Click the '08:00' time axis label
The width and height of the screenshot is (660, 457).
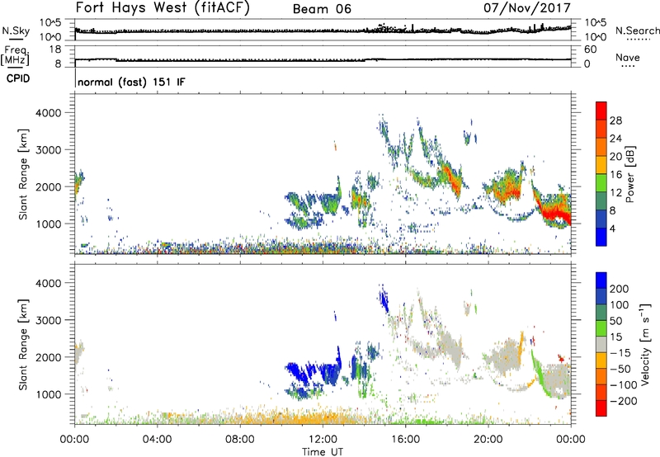(240, 440)
